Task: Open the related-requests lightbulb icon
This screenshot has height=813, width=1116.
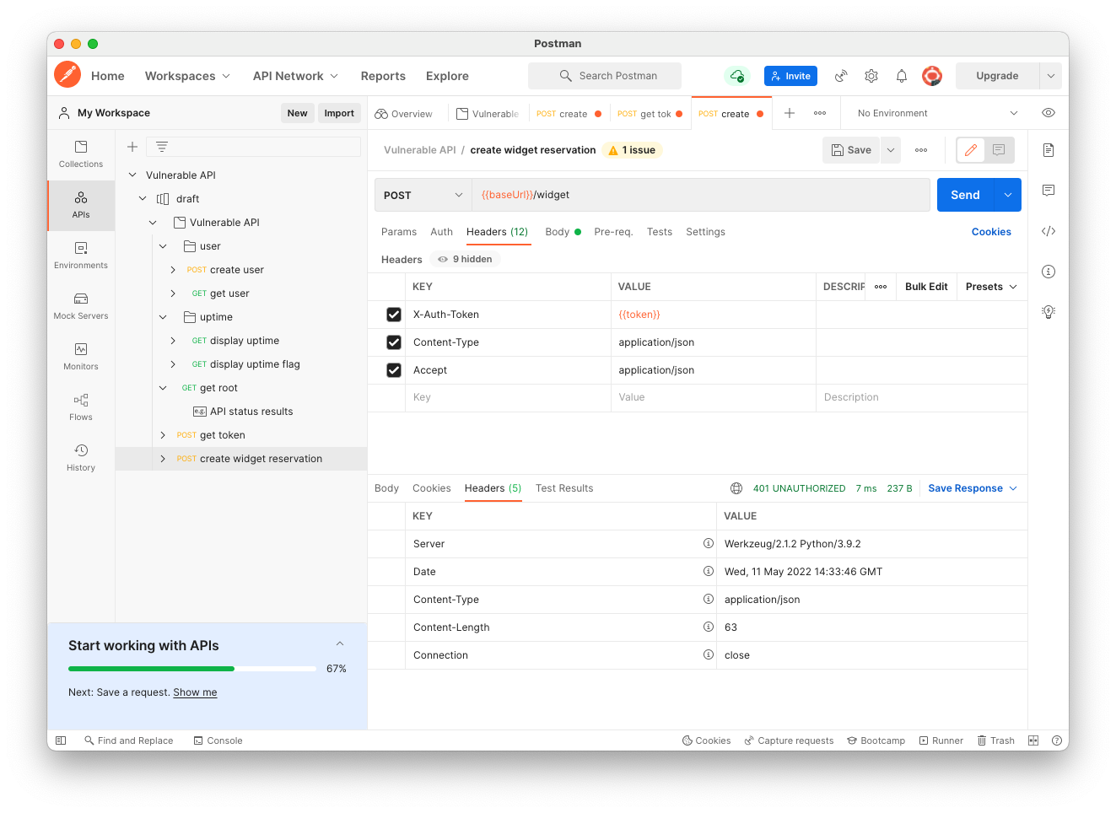Action: [x=1049, y=312]
